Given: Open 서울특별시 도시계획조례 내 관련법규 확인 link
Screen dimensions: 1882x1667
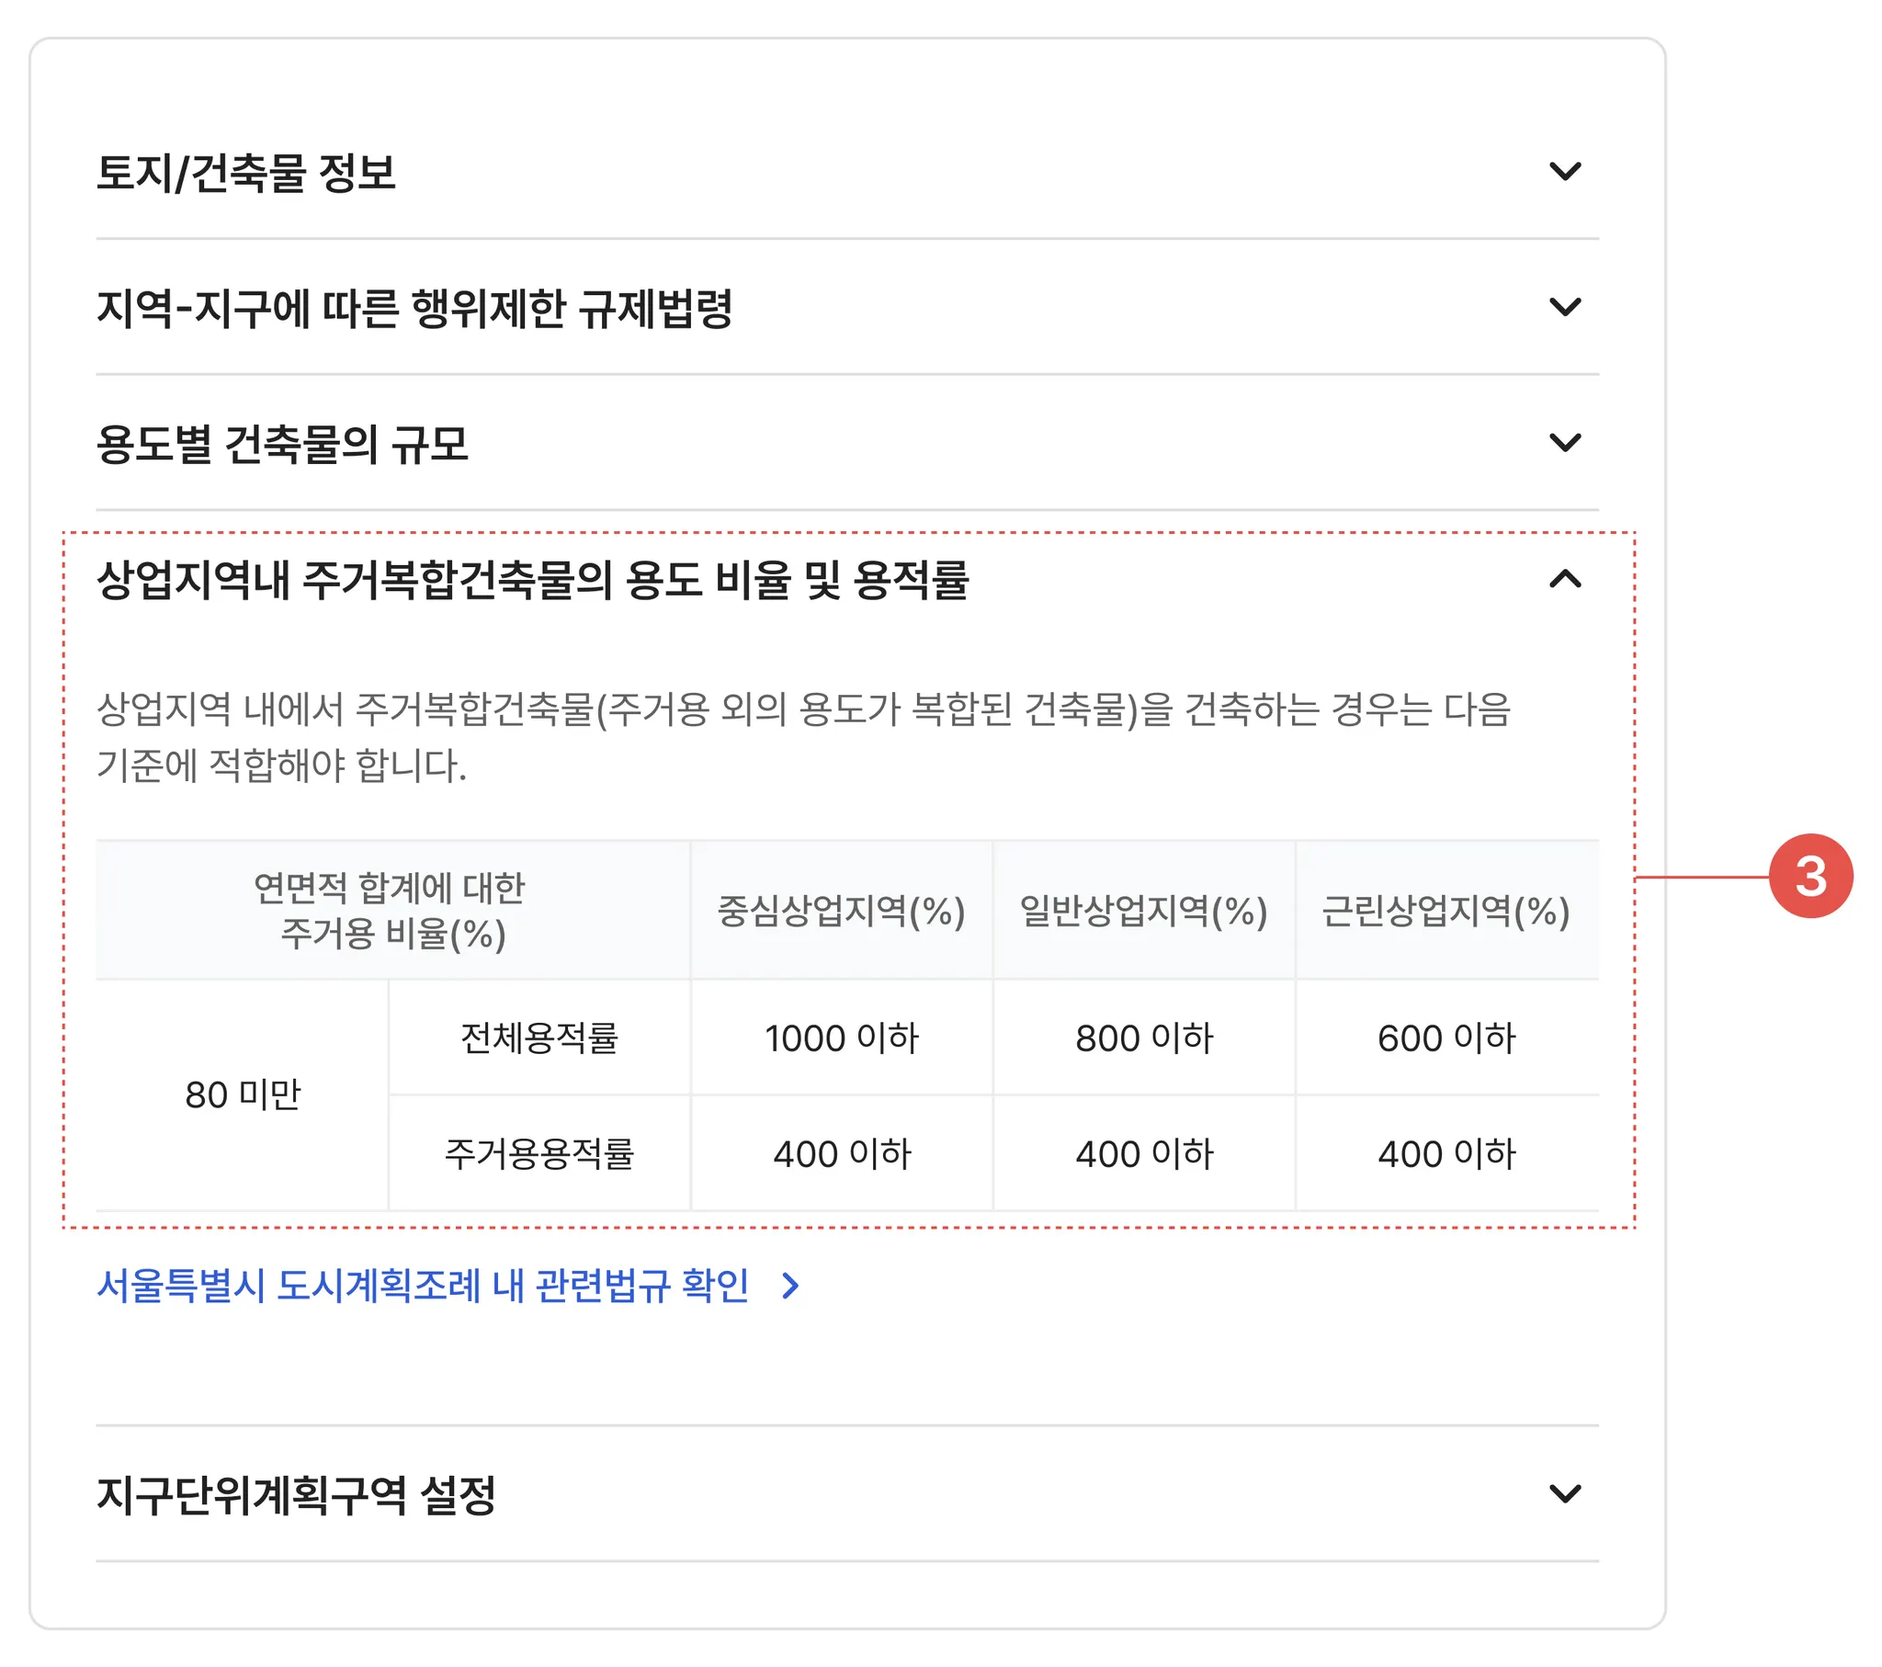Looking at the screenshot, I should (x=423, y=1285).
